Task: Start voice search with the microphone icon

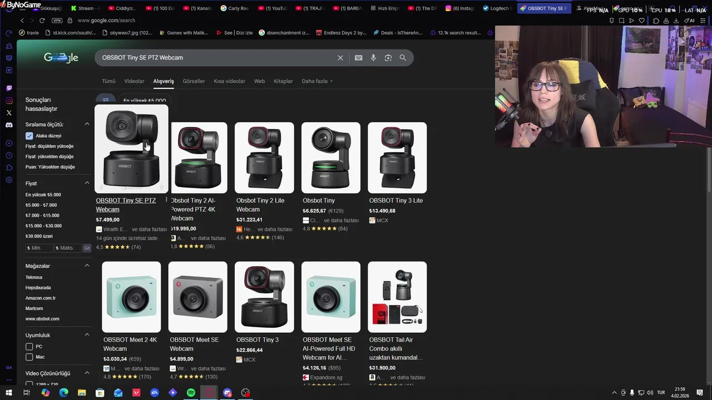Action: (373, 58)
